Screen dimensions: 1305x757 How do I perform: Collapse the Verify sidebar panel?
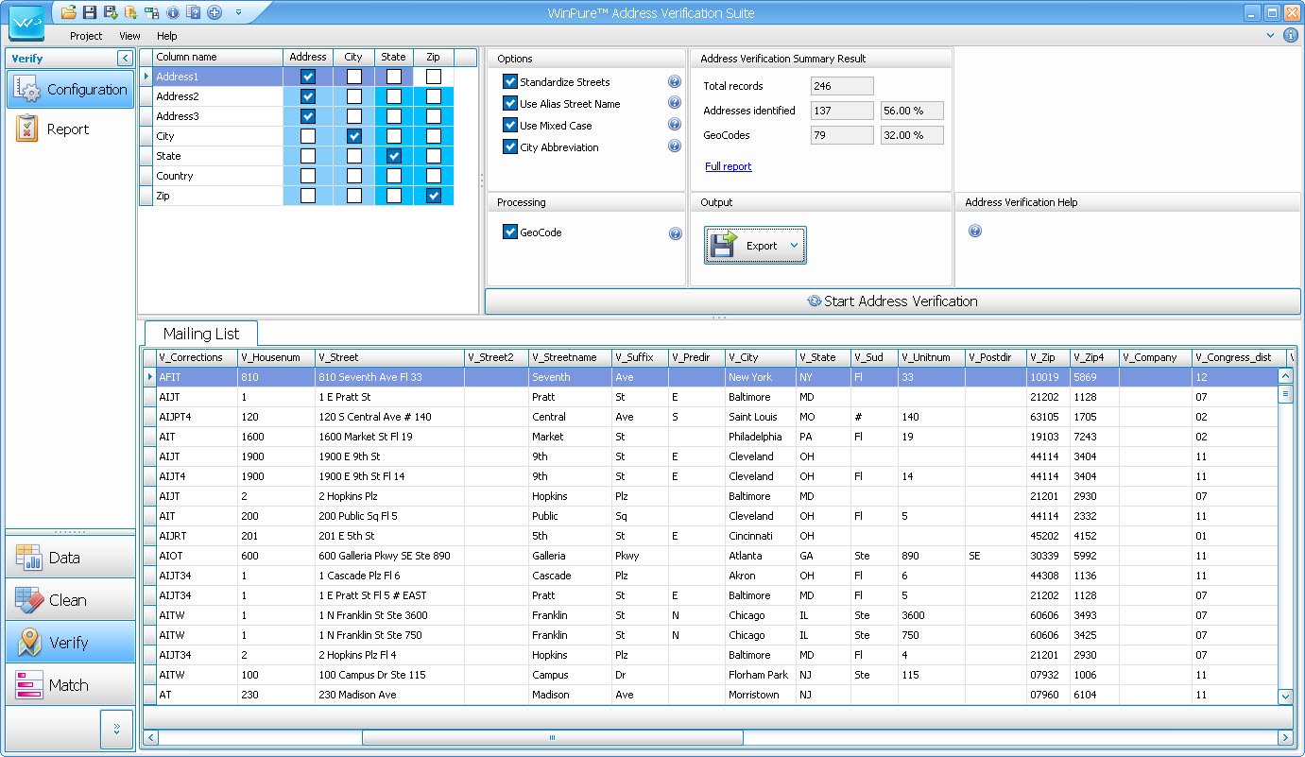pyautogui.click(x=125, y=59)
